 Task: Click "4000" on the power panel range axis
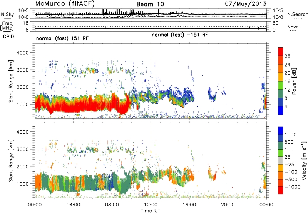(22, 53)
